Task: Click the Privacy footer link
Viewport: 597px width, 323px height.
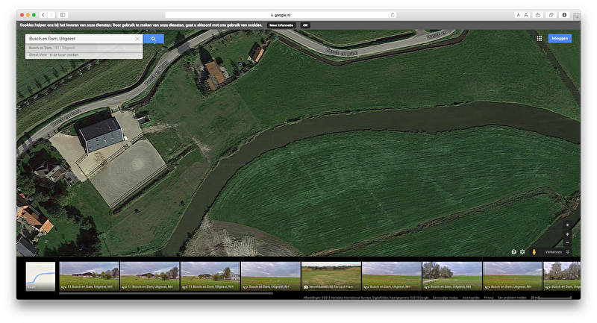Action: pos(489,298)
